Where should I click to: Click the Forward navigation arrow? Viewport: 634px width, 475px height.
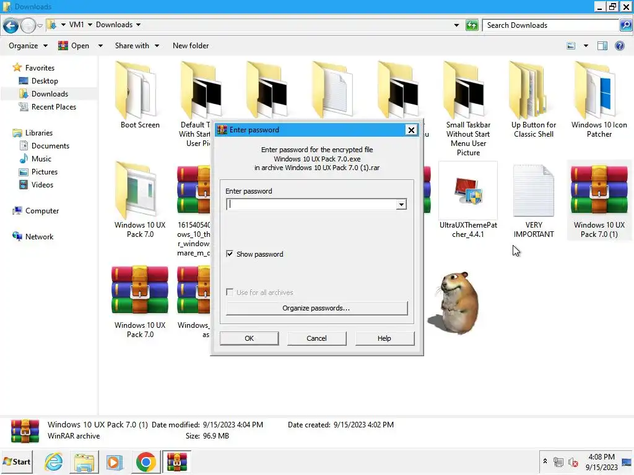click(x=28, y=25)
